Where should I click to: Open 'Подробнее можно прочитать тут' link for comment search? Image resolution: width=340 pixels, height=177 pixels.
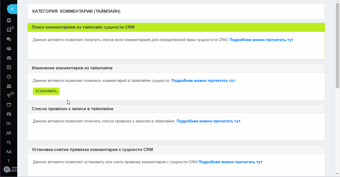[x=261, y=40]
